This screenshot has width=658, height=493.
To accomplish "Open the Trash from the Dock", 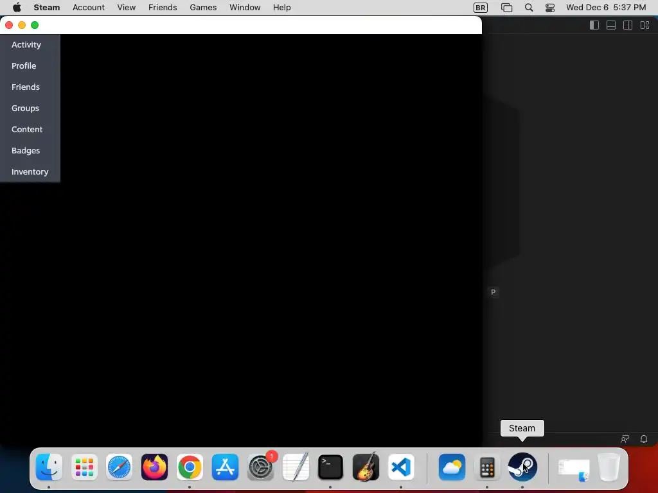I will coord(609,467).
